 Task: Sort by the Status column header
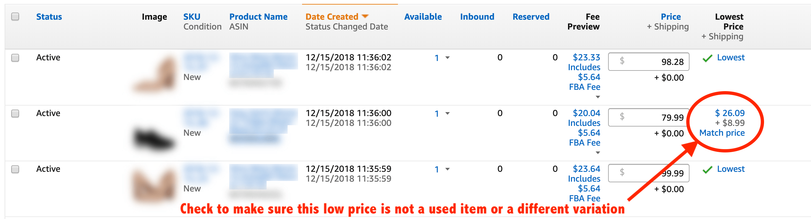[x=49, y=16]
